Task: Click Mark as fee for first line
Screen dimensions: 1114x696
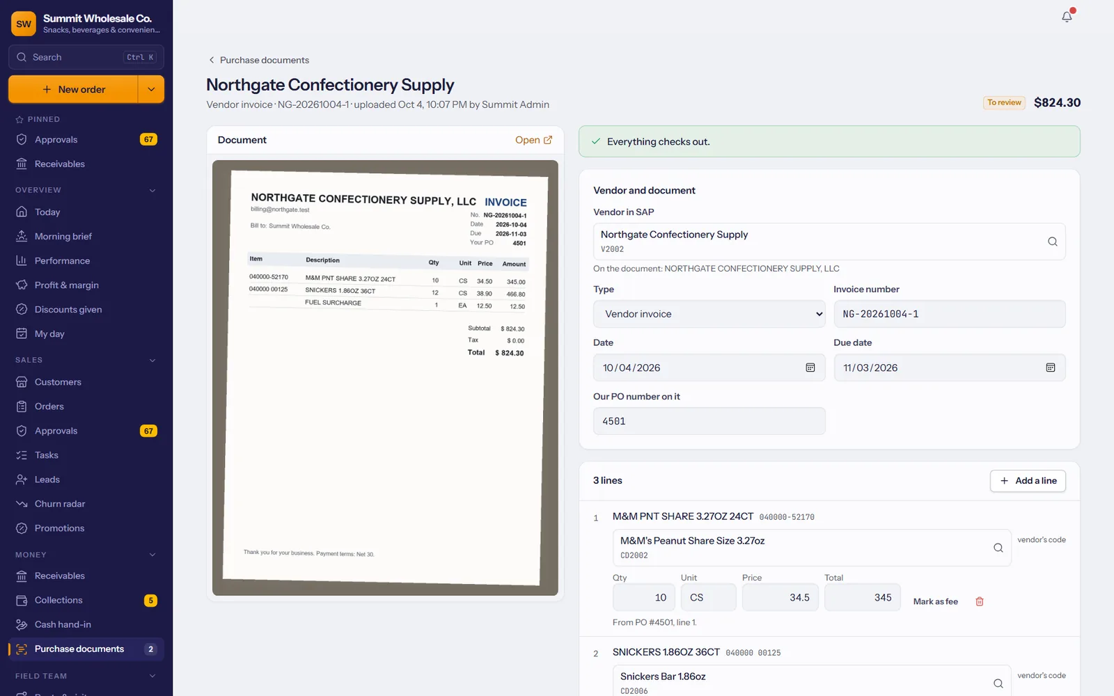Action: 935,601
